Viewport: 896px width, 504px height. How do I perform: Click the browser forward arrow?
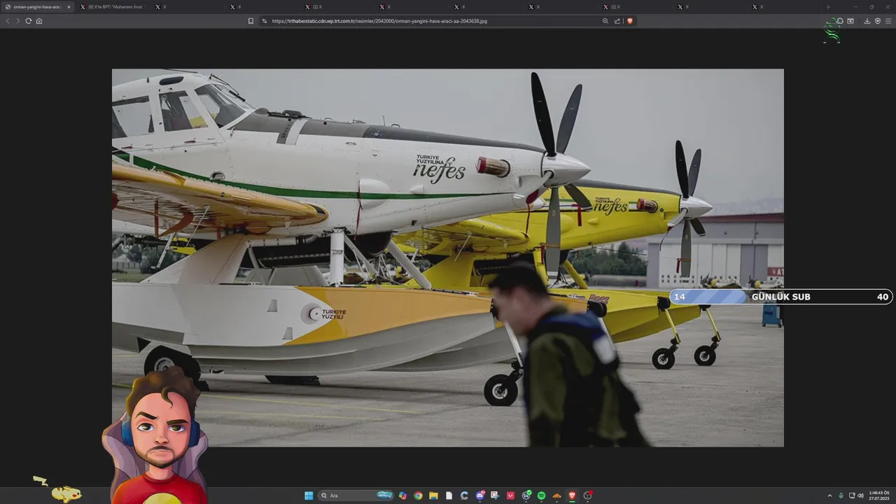[18, 21]
